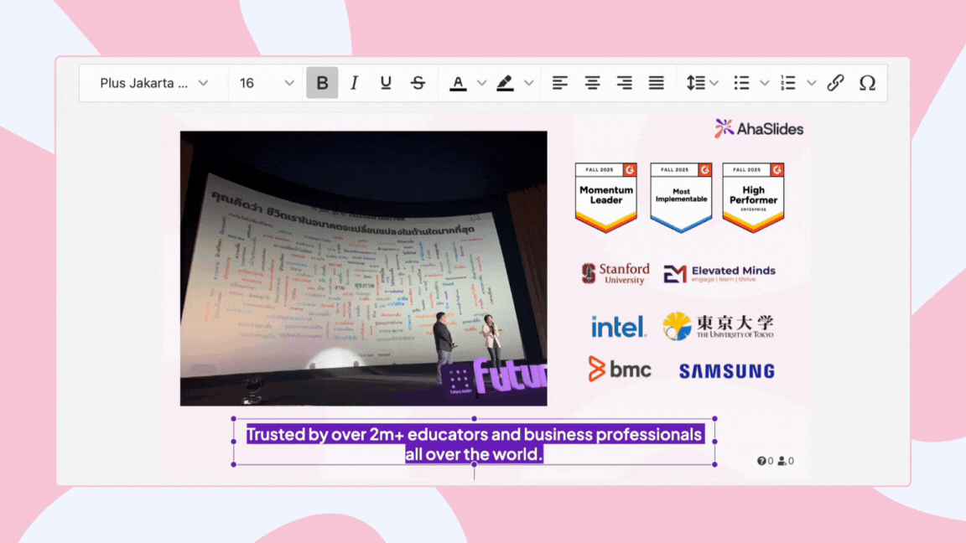This screenshot has height=543, width=966.
Task: Open the highlight color dropdown arrow
Action: coord(528,83)
